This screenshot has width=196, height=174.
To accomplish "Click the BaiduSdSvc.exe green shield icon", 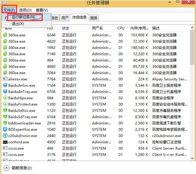I will (x=5, y=110).
